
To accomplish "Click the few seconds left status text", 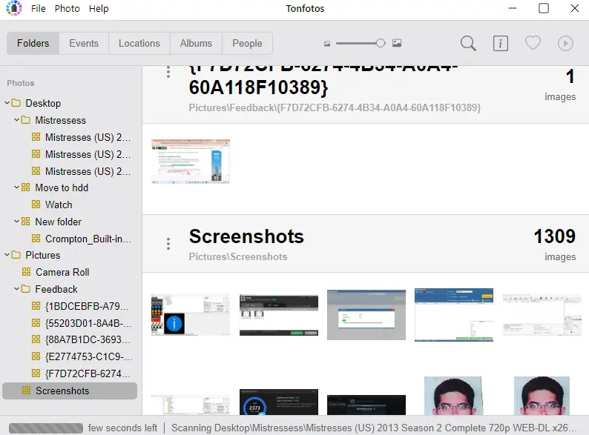I will click(122, 428).
